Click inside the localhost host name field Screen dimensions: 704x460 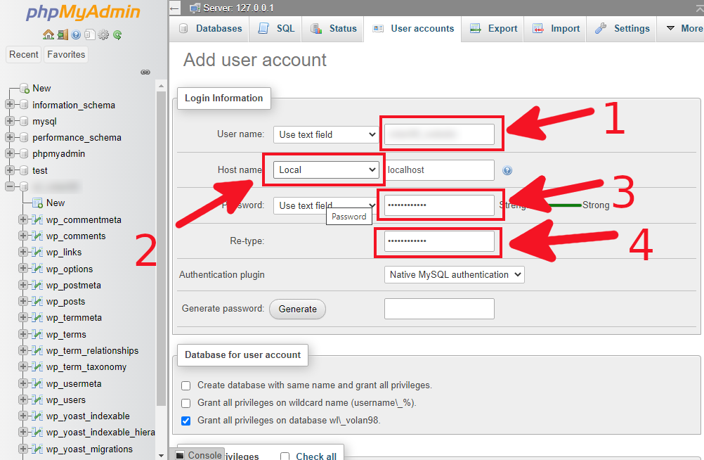[x=439, y=170]
